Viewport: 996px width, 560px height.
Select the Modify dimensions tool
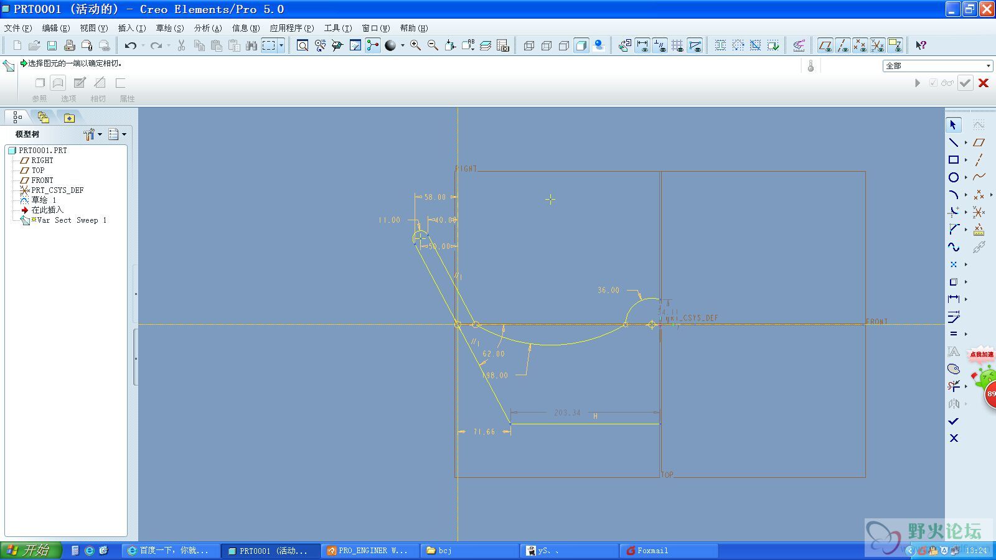pyautogui.click(x=953, y=317)
